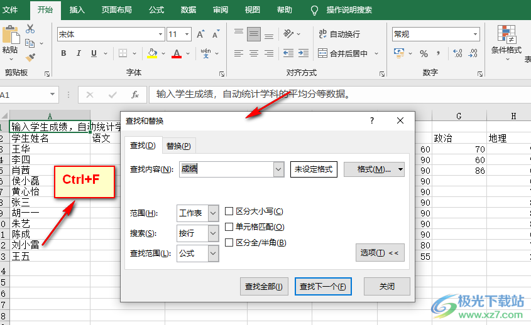
Task: Increase font size with large A
Action: tap(200, 34)
